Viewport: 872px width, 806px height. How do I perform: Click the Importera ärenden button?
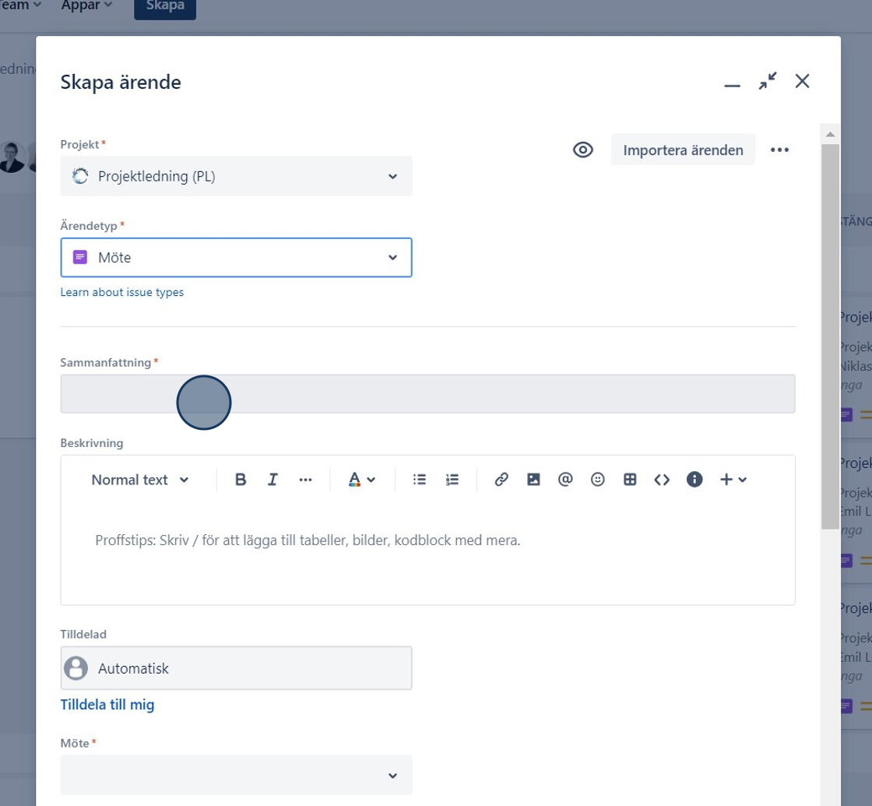683,150
